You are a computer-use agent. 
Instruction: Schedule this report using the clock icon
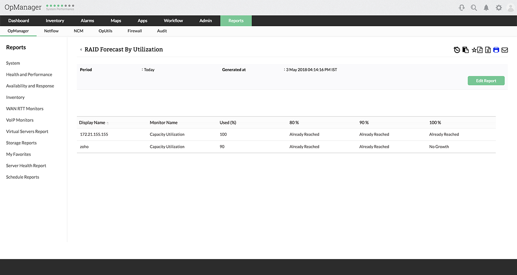click(457, 50)
